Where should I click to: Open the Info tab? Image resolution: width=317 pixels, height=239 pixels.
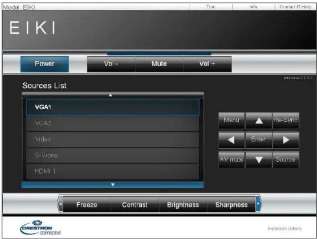(253, 6)
